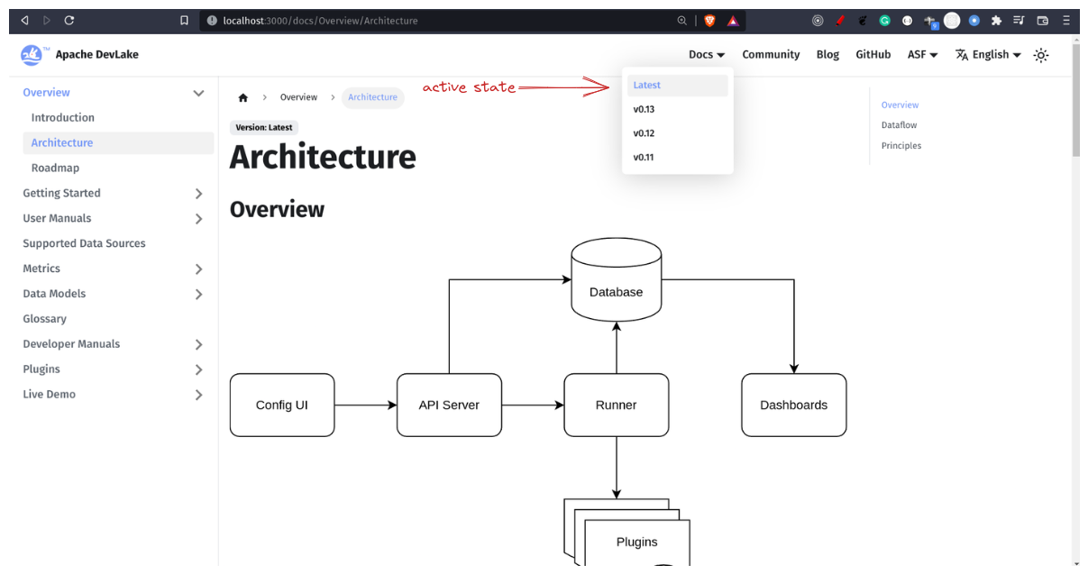Click the white round avatar extension icon
The width and height of the screenshot is (1088, 574).
(x=952, y=21)
